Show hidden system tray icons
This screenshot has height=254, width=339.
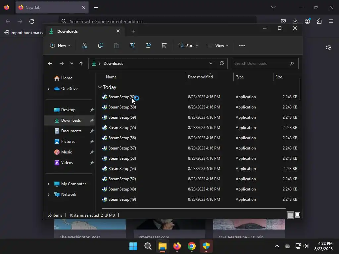coord(277,246)
